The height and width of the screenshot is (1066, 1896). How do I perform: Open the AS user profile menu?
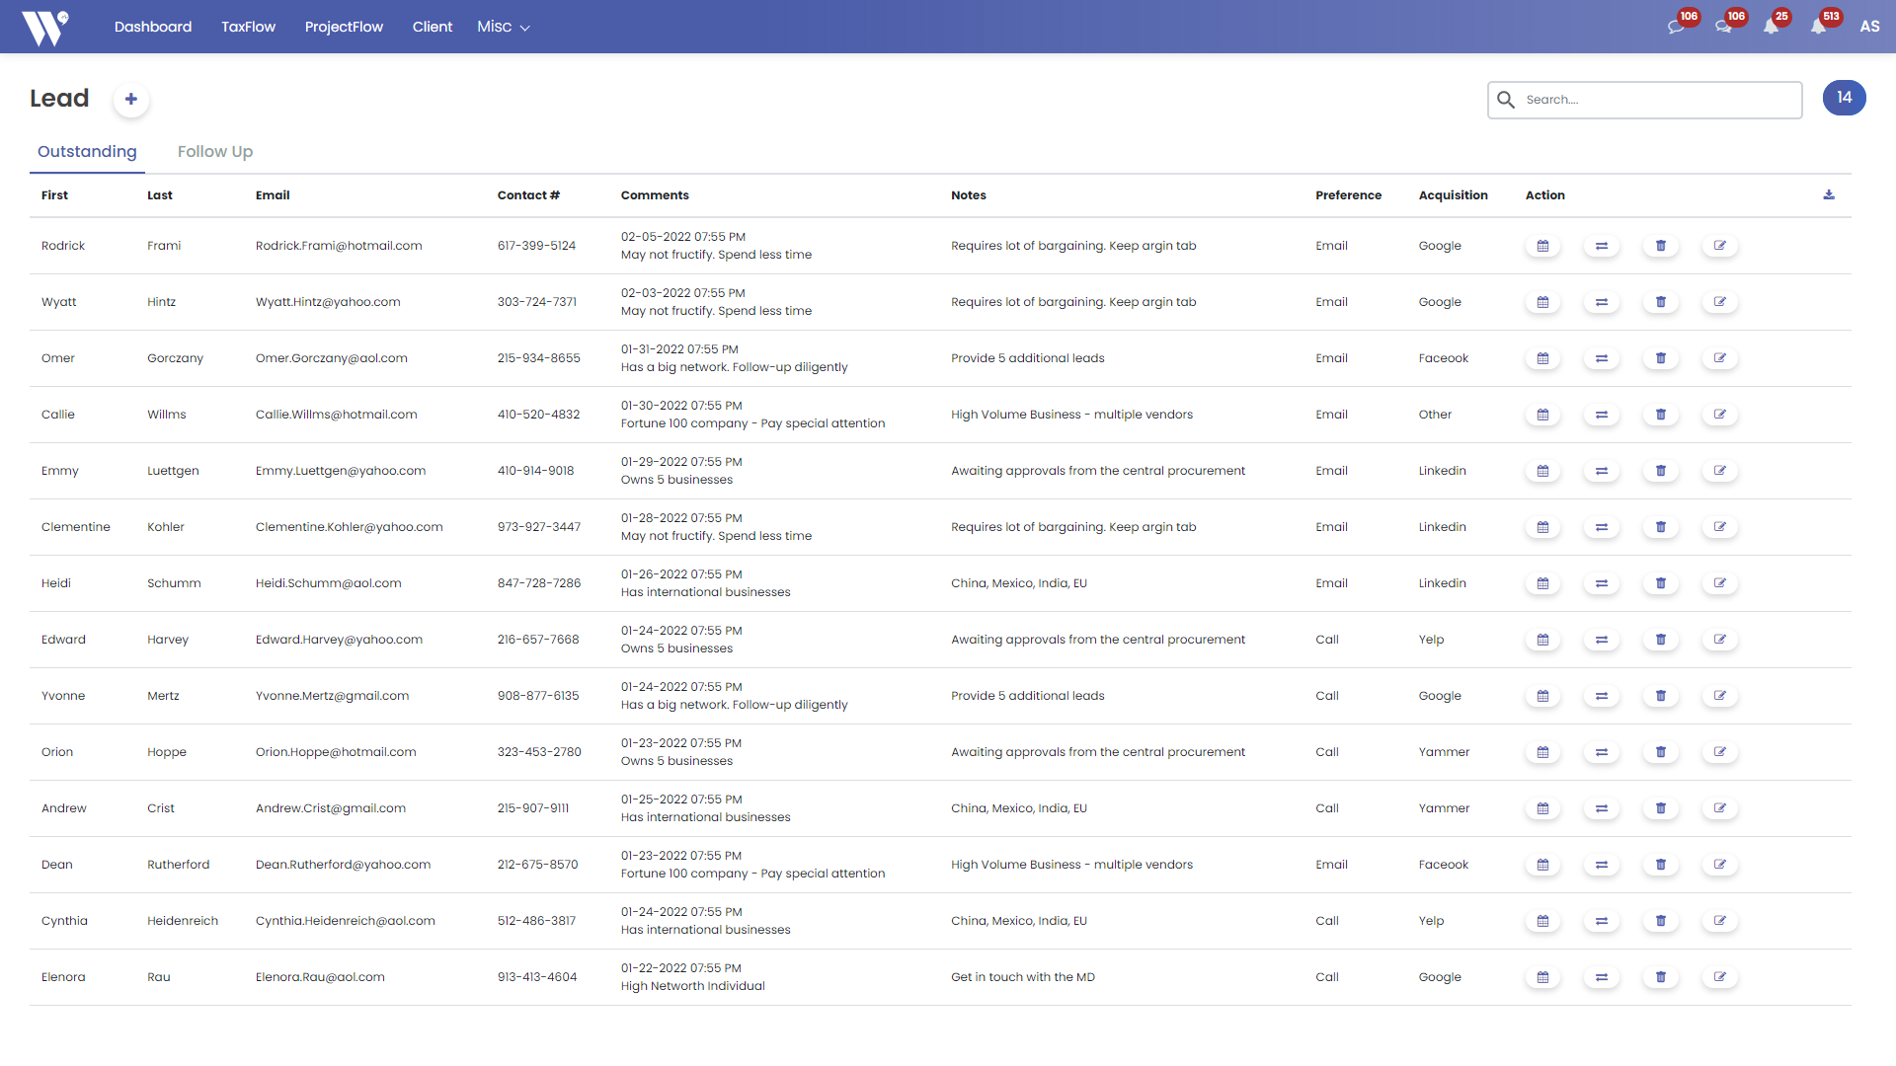[x=1869, y=27]
